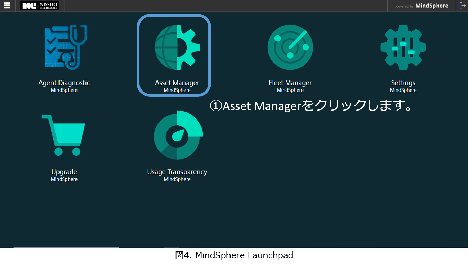Click the logout icon in header
This screenshot has width=468, height=267.
(462, 6)
